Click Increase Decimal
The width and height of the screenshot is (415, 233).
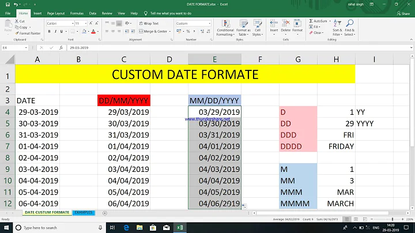[202, 31]
